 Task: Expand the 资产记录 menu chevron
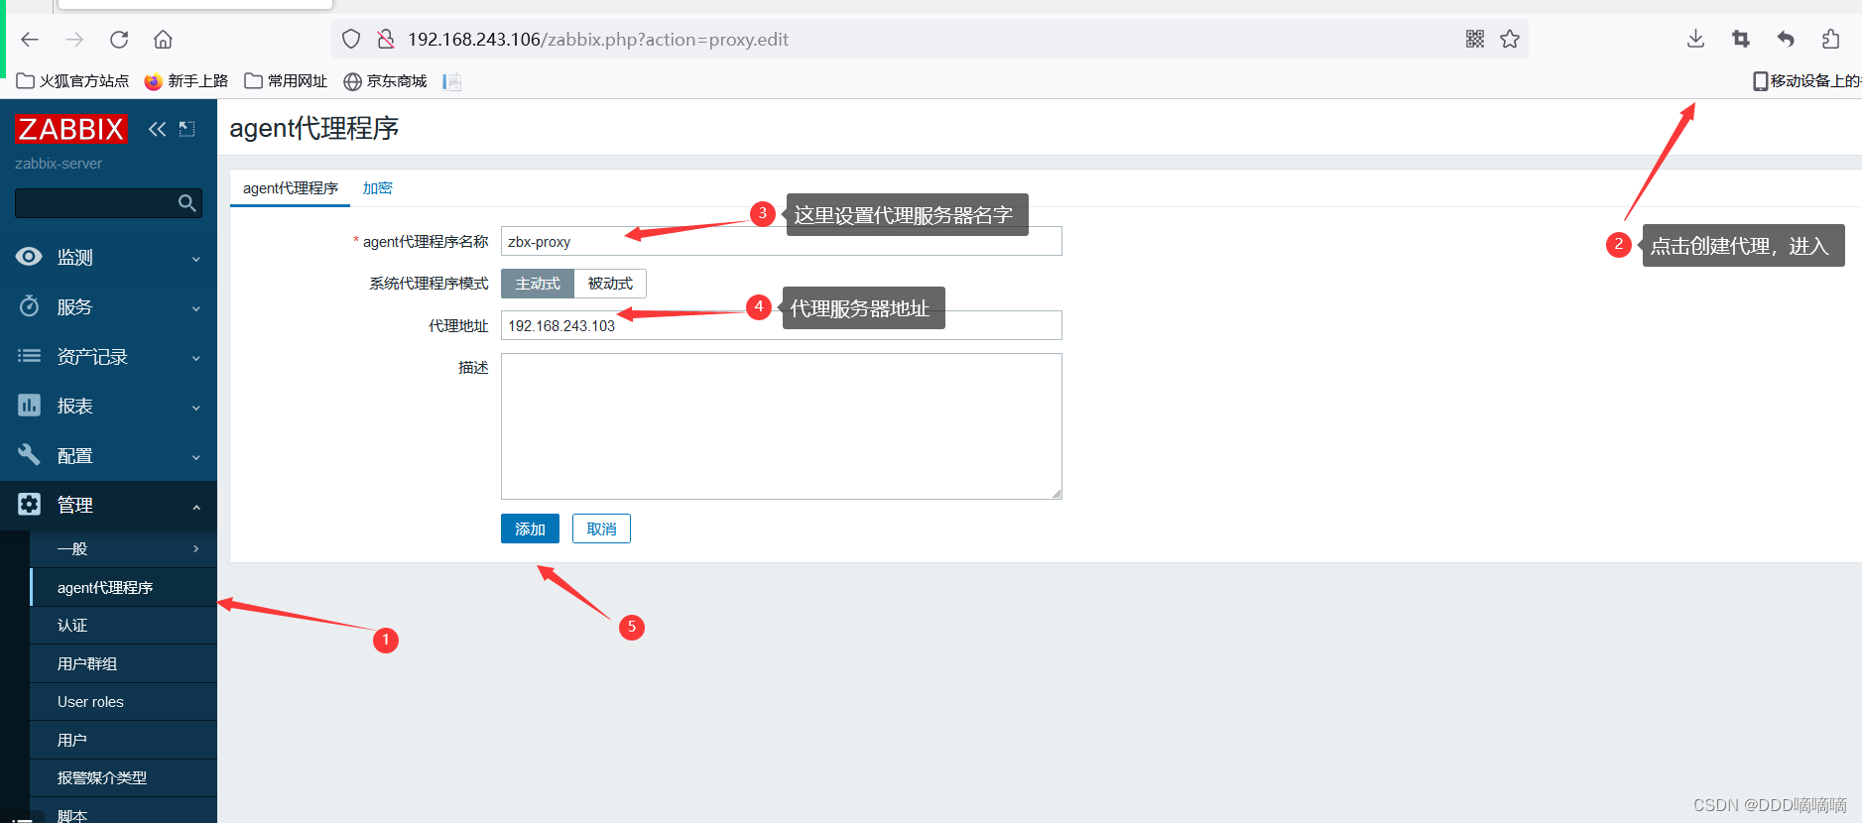pyautogui.click(x=196, y=358)
